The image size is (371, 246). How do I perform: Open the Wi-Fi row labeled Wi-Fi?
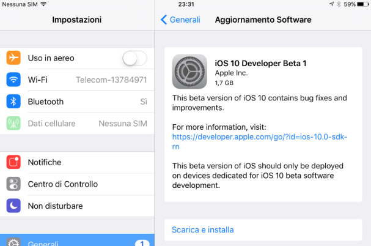tap(77, 80)
